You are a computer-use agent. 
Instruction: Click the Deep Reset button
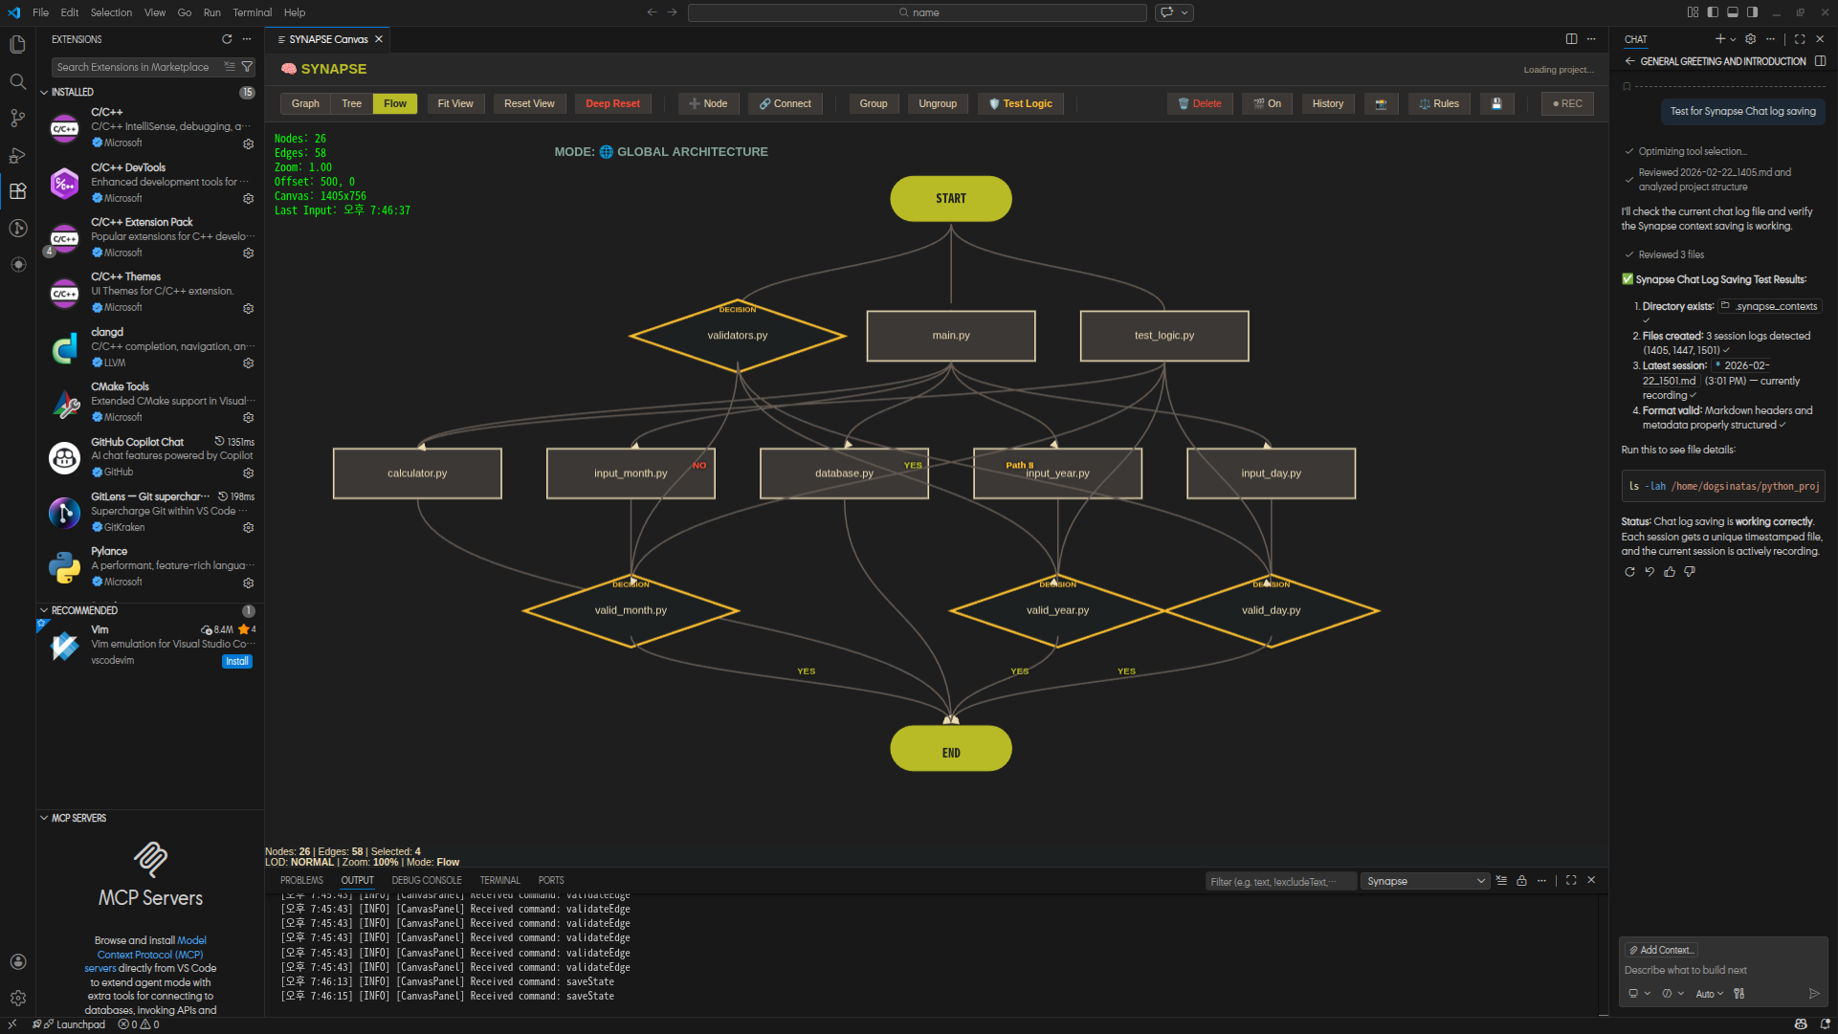[x=612, y=103]
